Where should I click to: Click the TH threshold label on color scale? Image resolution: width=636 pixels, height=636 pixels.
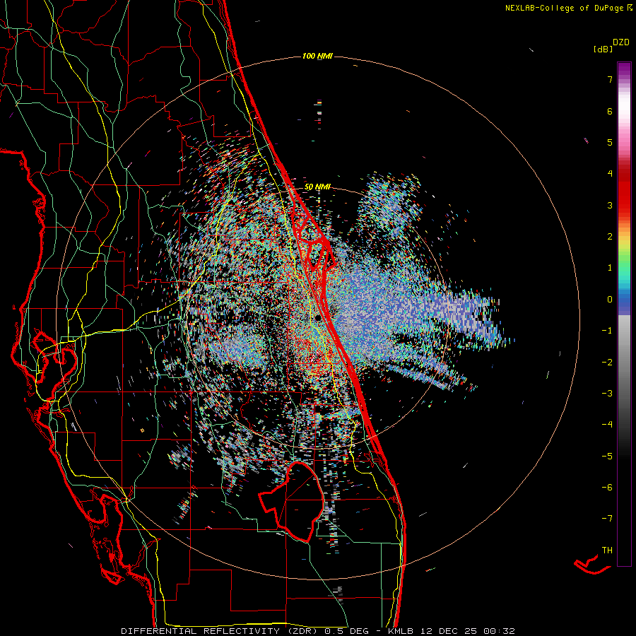click(607, 550)
